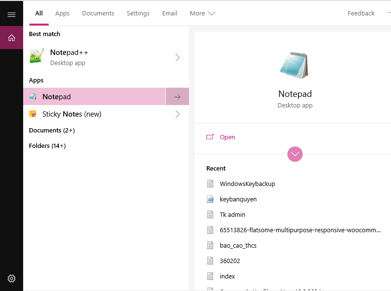Click the small Notepad icon in Apps list
Viewport: 391px width, 291px height.
tap(33, 97)
